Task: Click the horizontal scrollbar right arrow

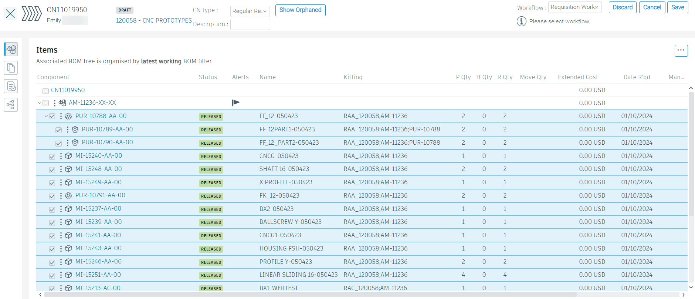Action: point(684,295)
